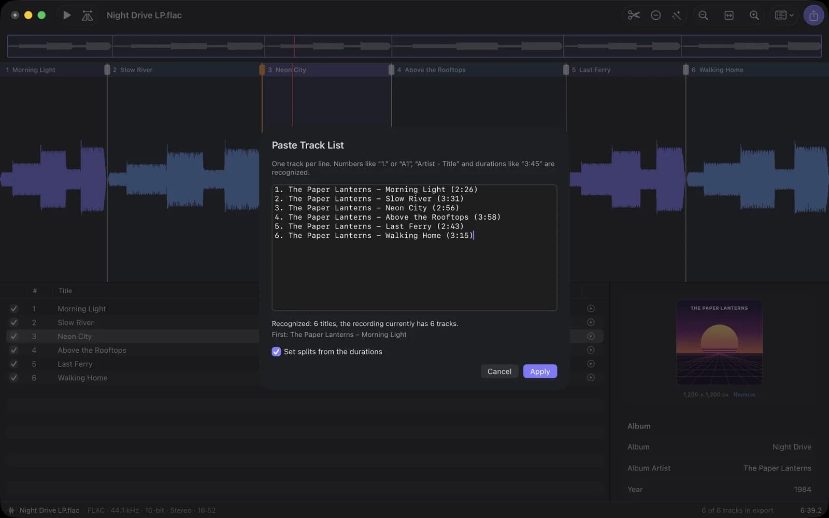Preview track 6 Walking Home play icon
Image resolution: width=829 pixels, height=518 pixels.
591,378
